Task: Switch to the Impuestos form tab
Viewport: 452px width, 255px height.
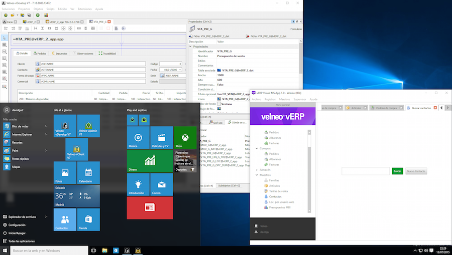Action: [x=59, y=53]
